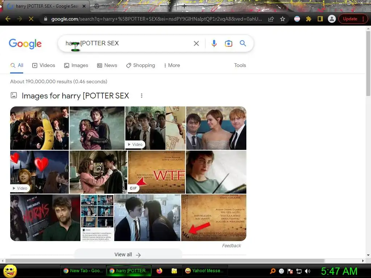The width and height of the screenshot is (371, 278).
Task: Open file explorer taskbar icon
Action: (174, 271)
